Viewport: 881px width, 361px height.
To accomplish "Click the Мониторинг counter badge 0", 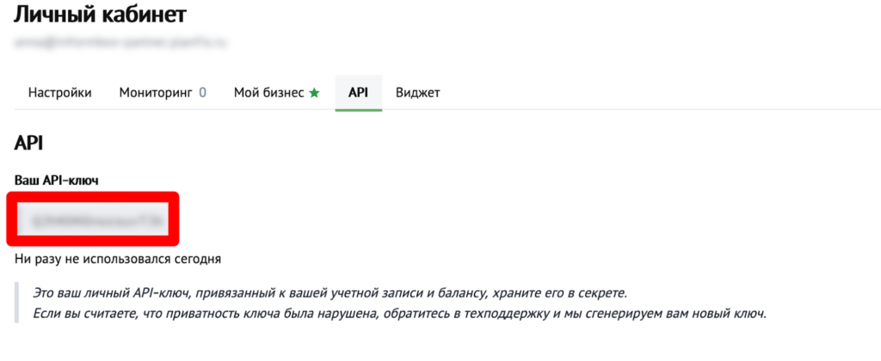I will 202,93.
